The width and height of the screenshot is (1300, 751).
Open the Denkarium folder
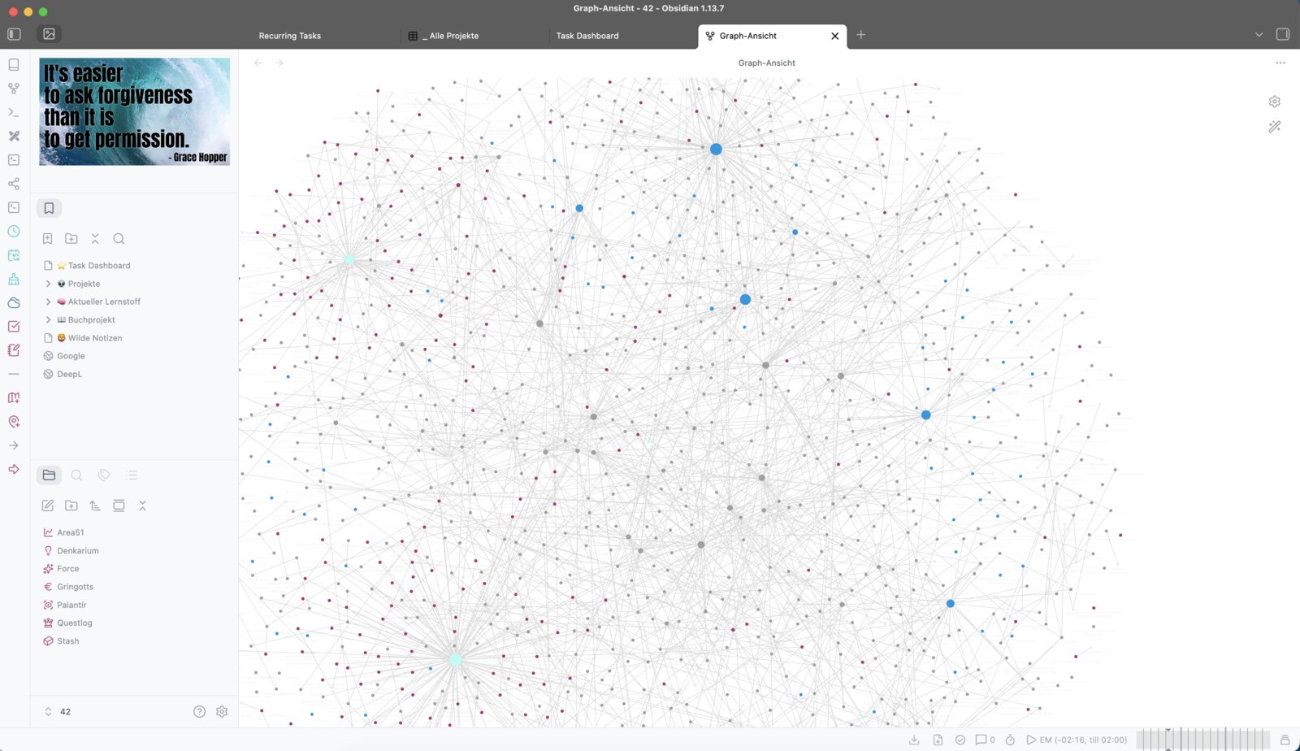coord(78,550)
